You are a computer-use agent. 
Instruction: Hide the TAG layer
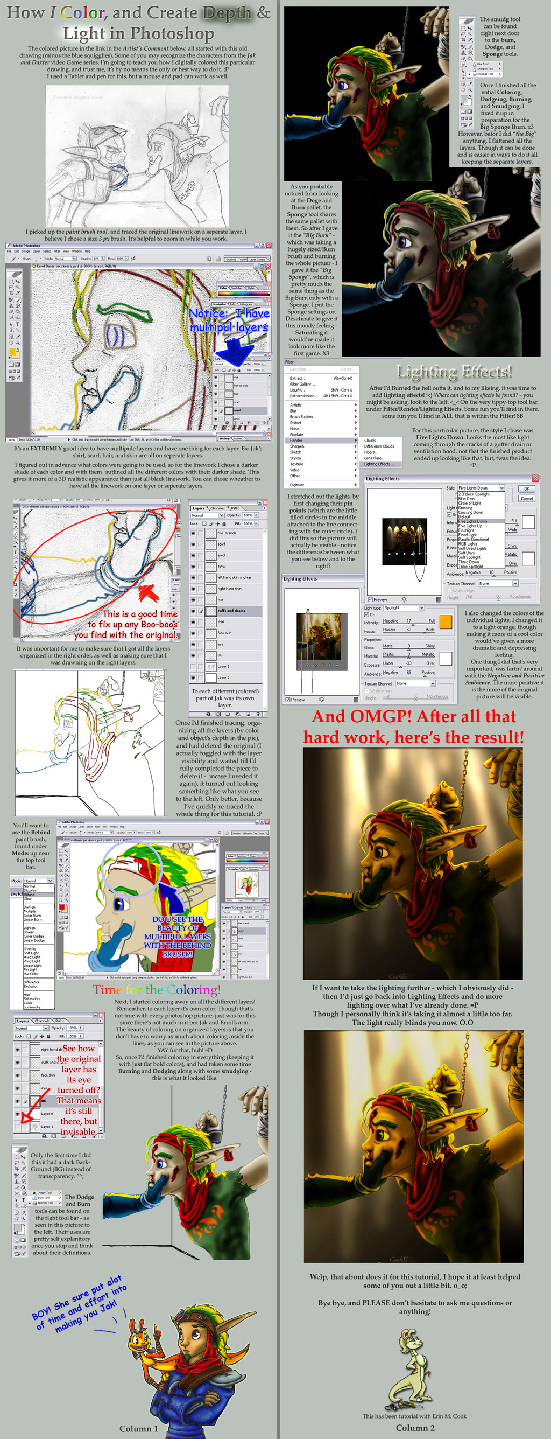tap(193, 567)
